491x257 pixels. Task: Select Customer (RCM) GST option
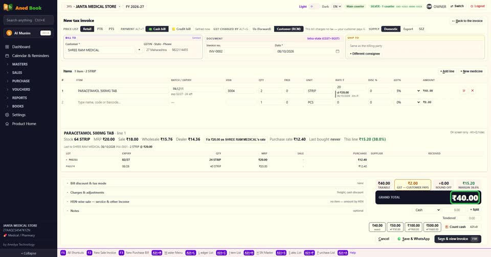click(288, 29)
